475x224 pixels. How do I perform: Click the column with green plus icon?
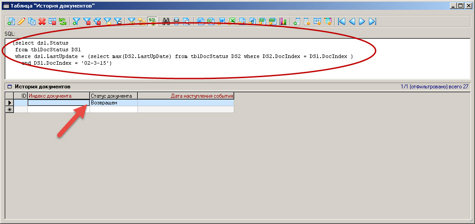click(297, 21)
